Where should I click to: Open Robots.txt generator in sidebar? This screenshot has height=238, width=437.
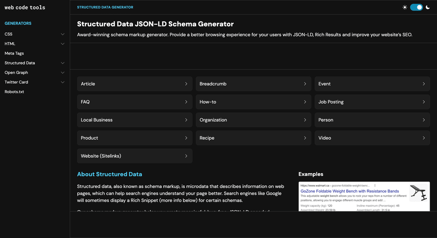pyautogui.click(x=14, y=92)
